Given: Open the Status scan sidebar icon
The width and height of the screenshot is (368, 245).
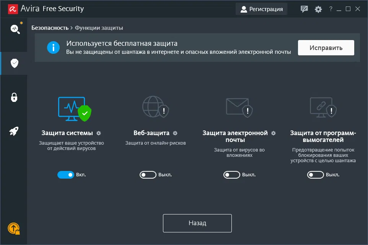Looking at the screenshot, I should pyautogui.click(x=15, y=29).
